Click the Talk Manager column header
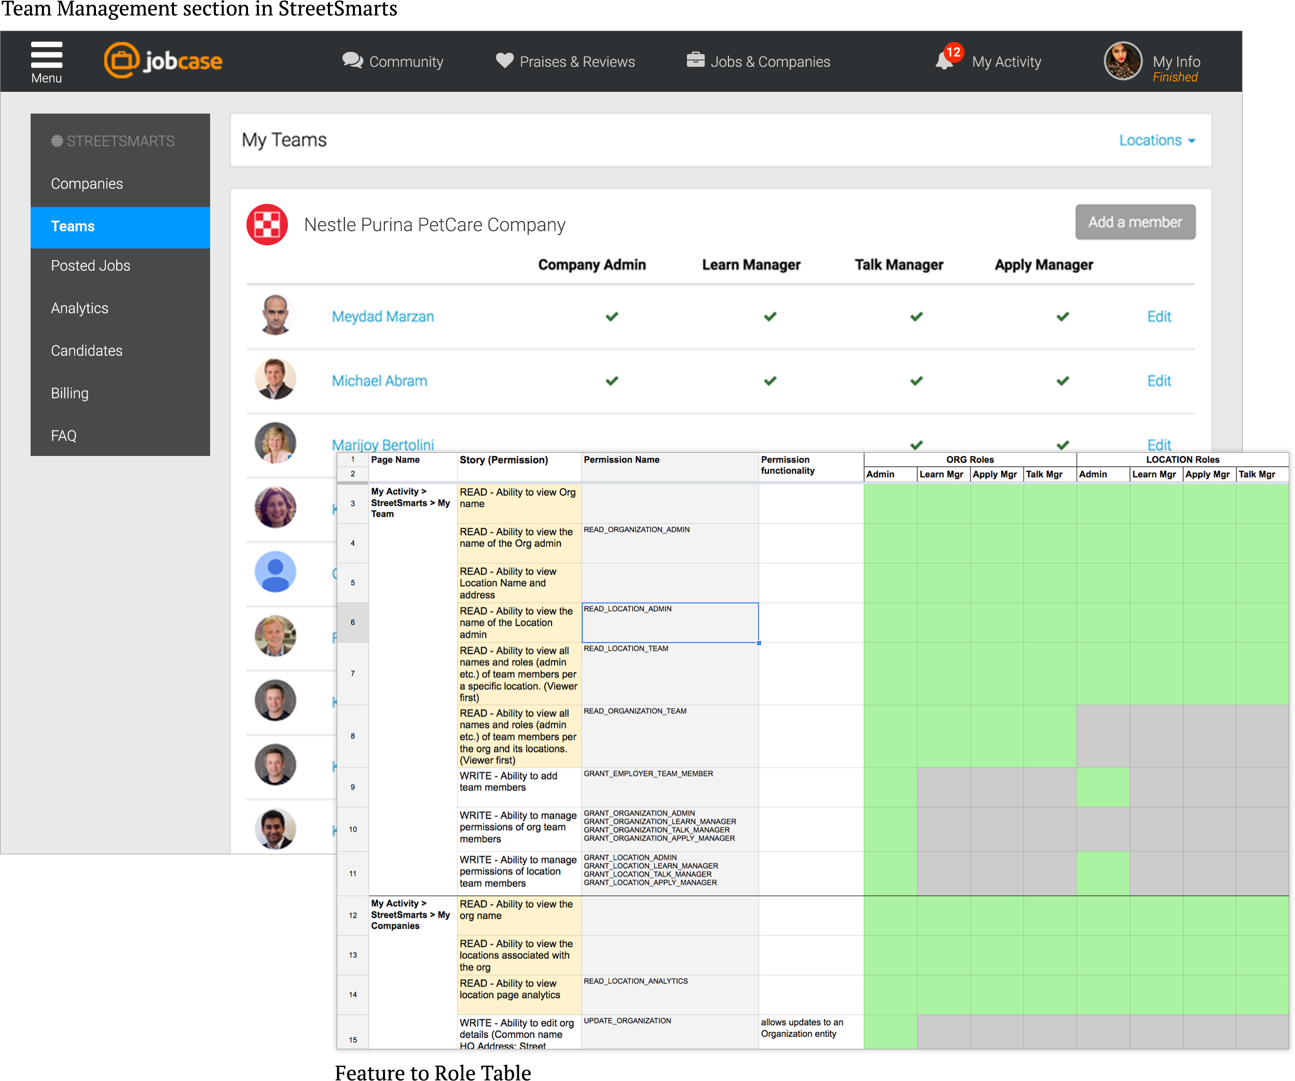The image size is (1295, 1081). click(x=899, y=265)
